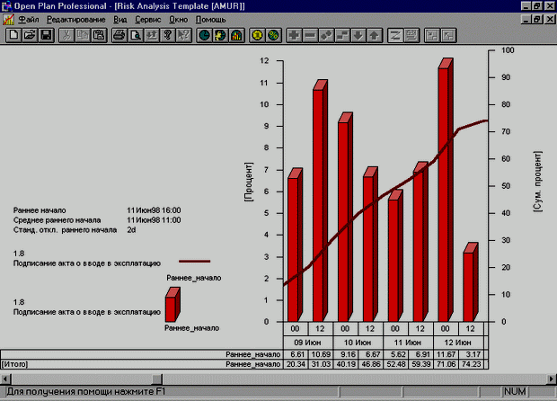Restore the inner document window
This screenshot has width=557, height=401.
[537, 19]
